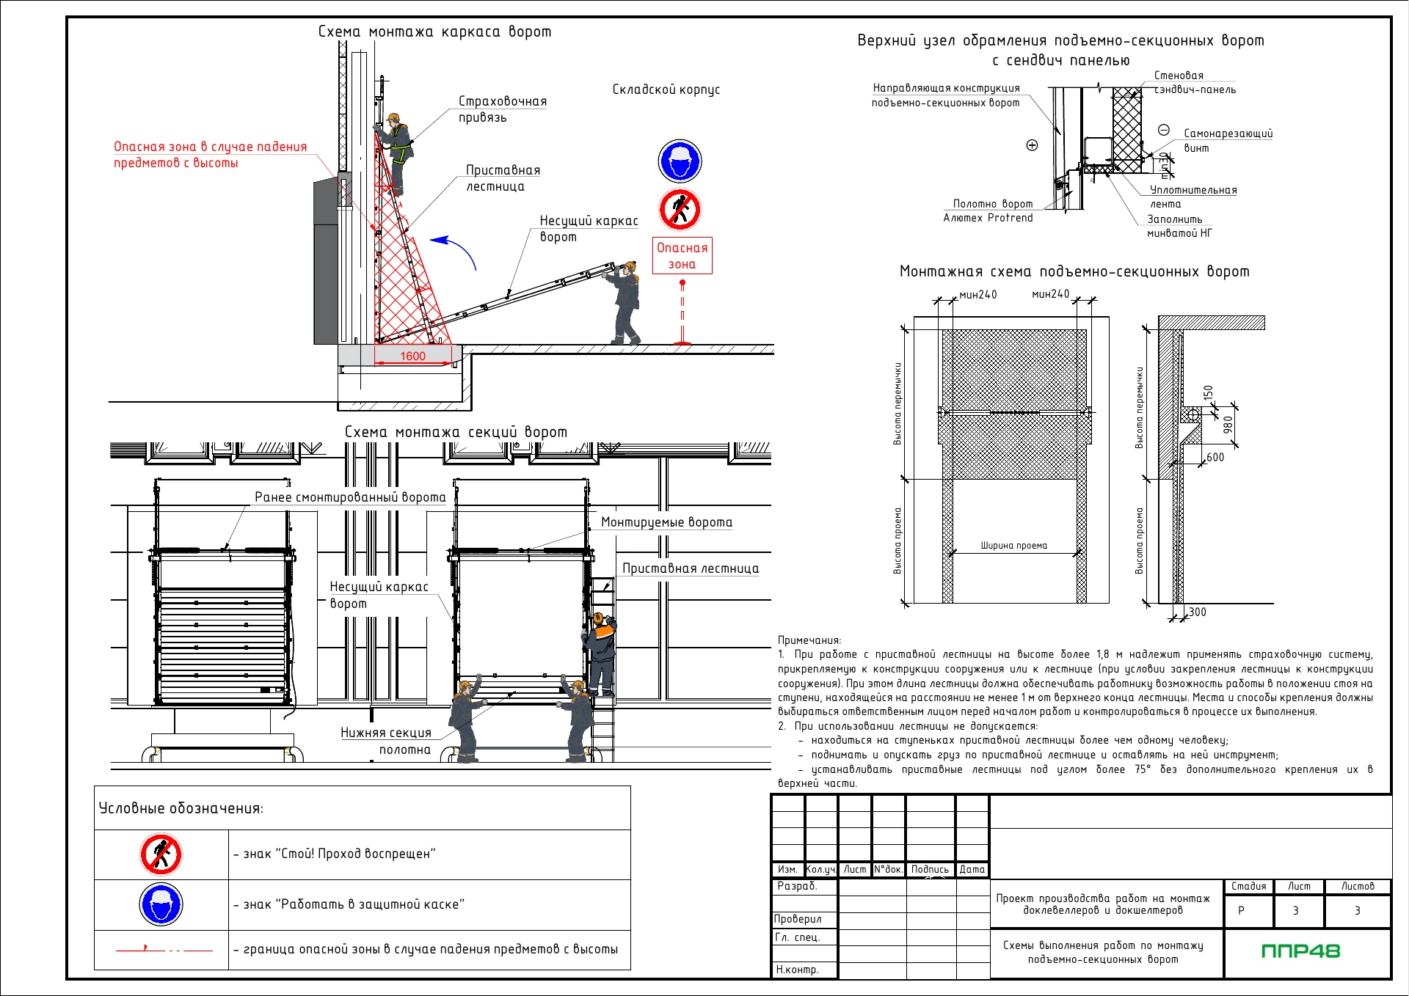
Task: Select the 'Схема монтажа каркаса ворот' title
Action: click(434, 32)
